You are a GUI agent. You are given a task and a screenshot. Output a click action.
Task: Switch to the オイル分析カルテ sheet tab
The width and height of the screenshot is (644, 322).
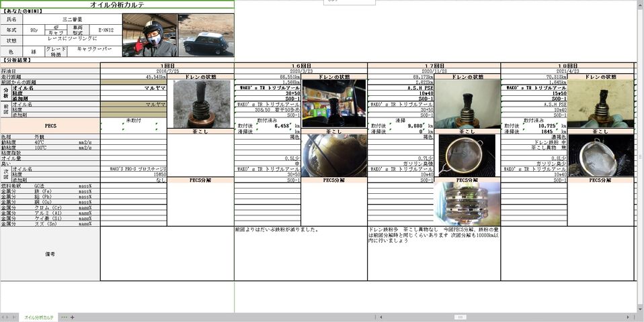click(38, 317)
